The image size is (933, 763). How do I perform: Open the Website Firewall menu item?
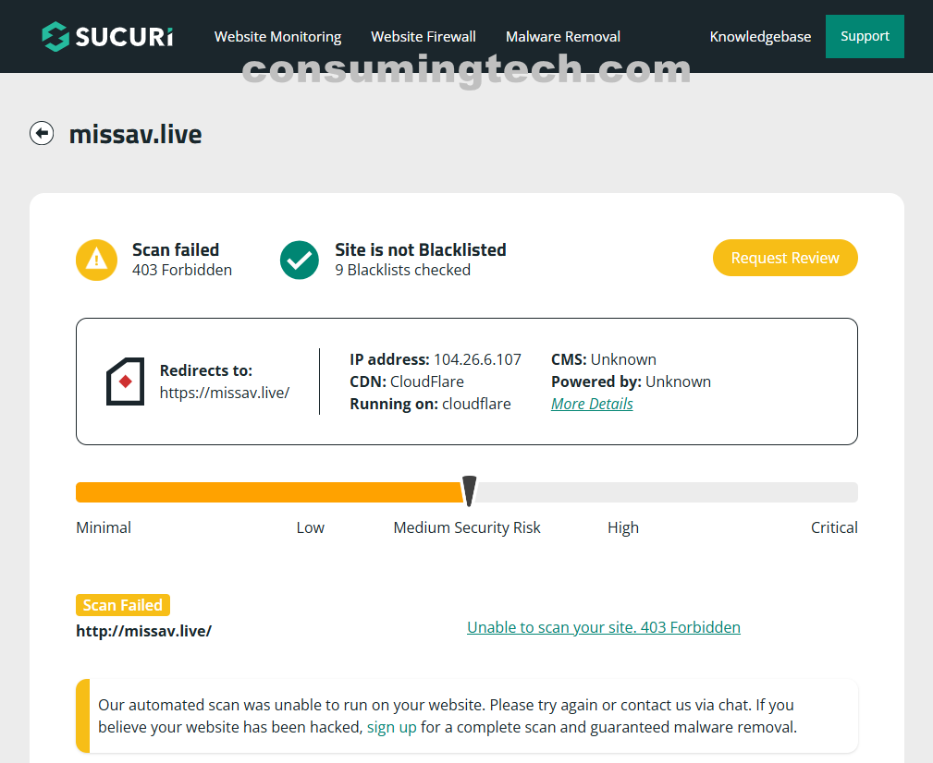click(424, 37)
